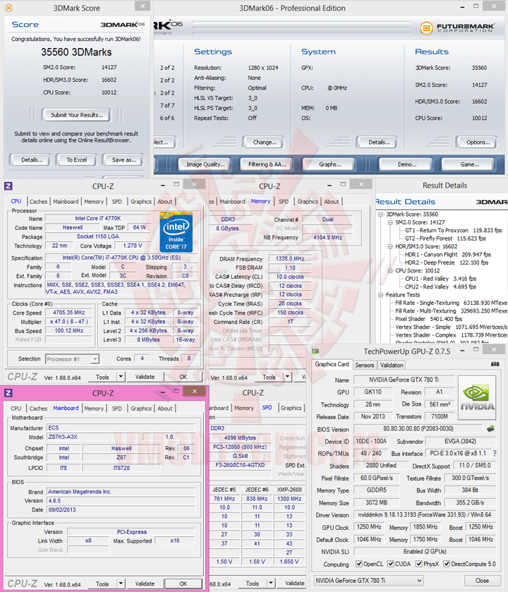Collapse the HDR/SM3.0 Score tree node
This screenshot has width=508, height=592.
point(391,246)
